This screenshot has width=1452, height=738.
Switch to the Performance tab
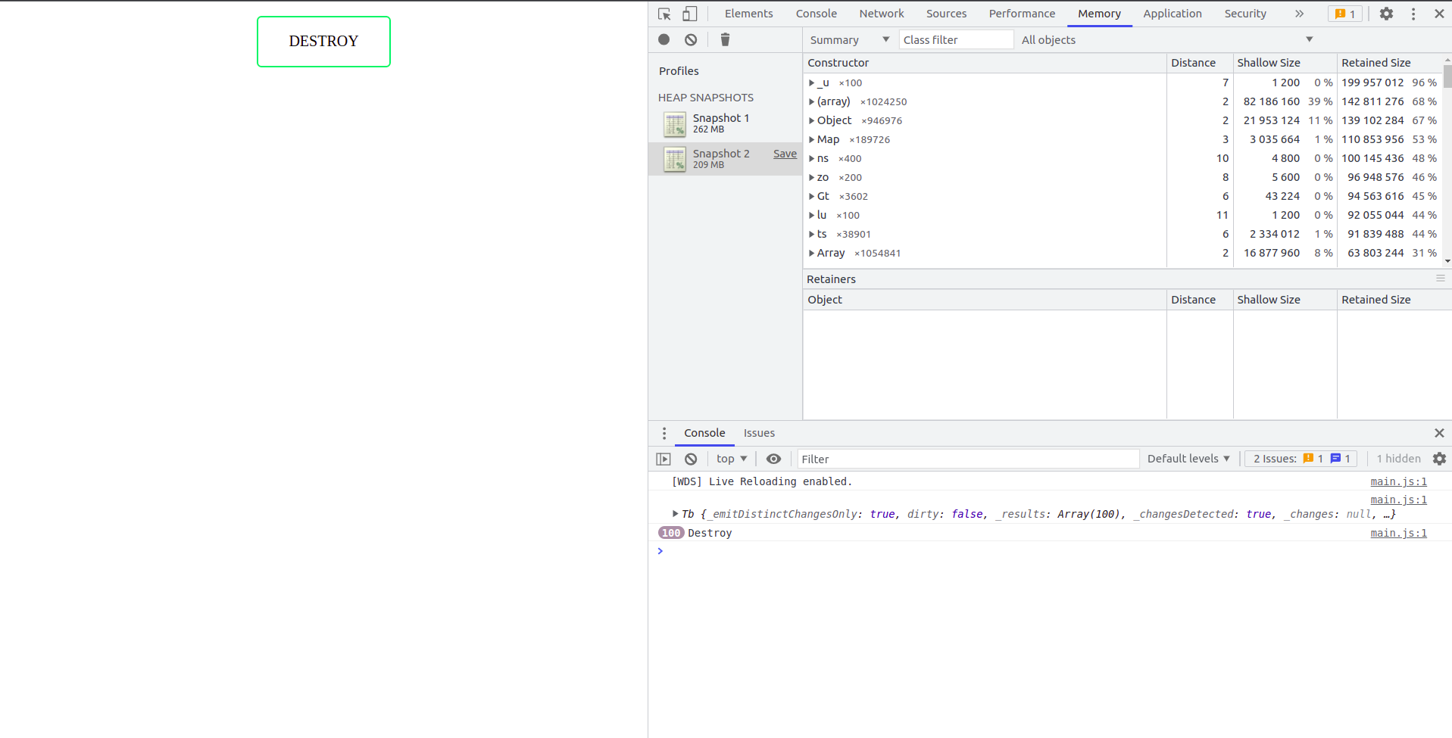coord(1022,14)
